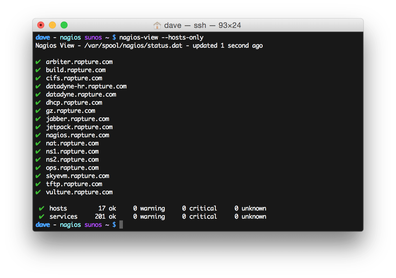This screenshot has height=278, width=396.
Task: Click the checkmark beside dhcp.rapture.com
Action: click(38, 103)
